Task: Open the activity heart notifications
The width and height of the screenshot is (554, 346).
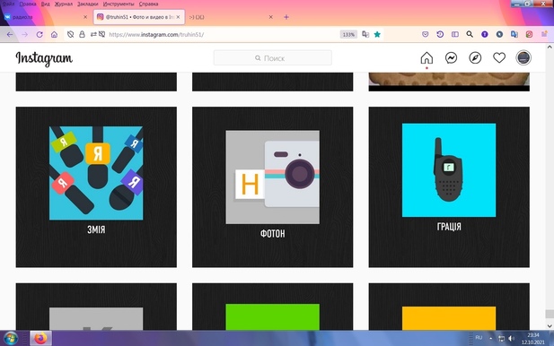Action: [x=499, y=58]
